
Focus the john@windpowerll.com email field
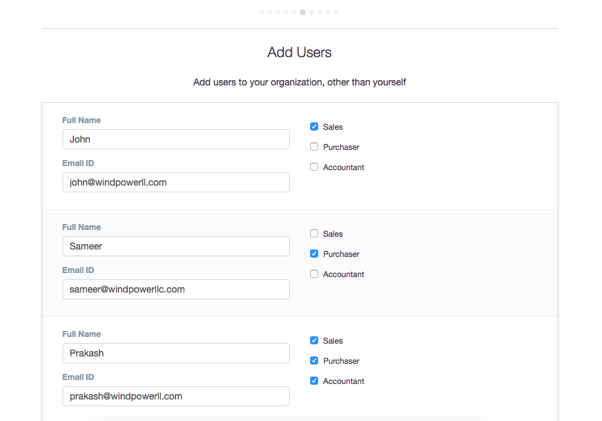pos(176,182)
